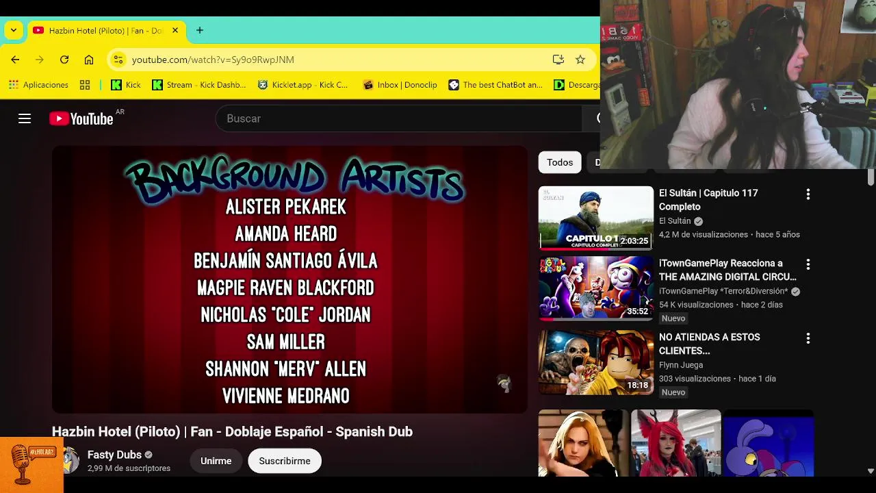Open Flynn Juega channel name
This screenshot has width=876, height=493.
point(681,365)
